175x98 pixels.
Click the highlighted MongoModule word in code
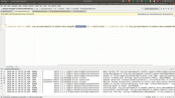(81, 26)
